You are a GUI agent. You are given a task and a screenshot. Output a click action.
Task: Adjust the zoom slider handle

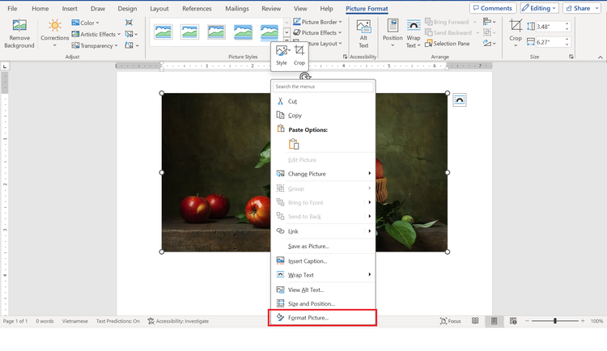coord(555,321)
